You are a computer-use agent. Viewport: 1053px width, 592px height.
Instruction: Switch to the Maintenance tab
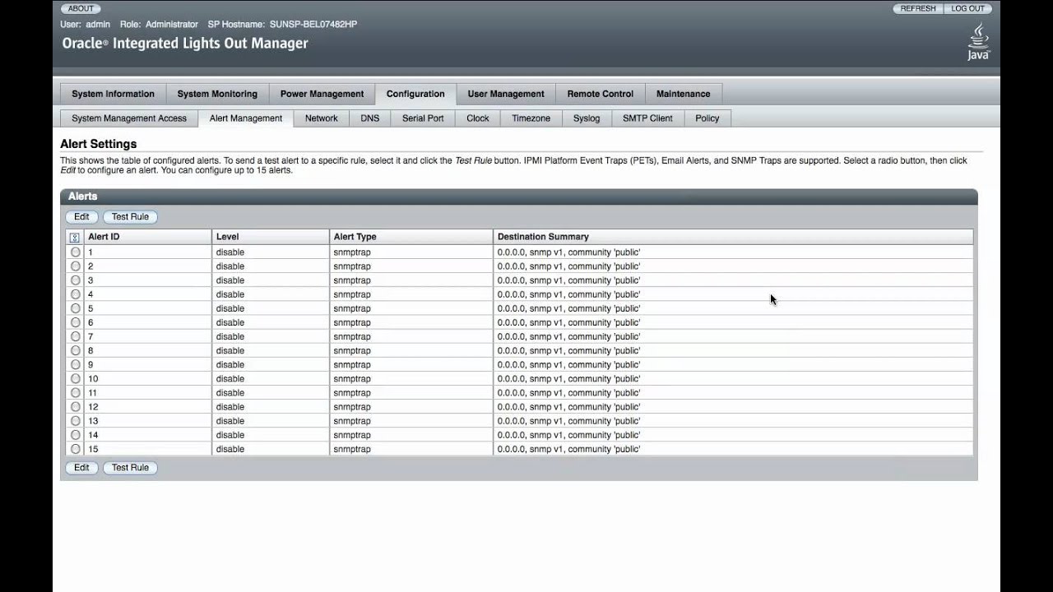point(684,94)
